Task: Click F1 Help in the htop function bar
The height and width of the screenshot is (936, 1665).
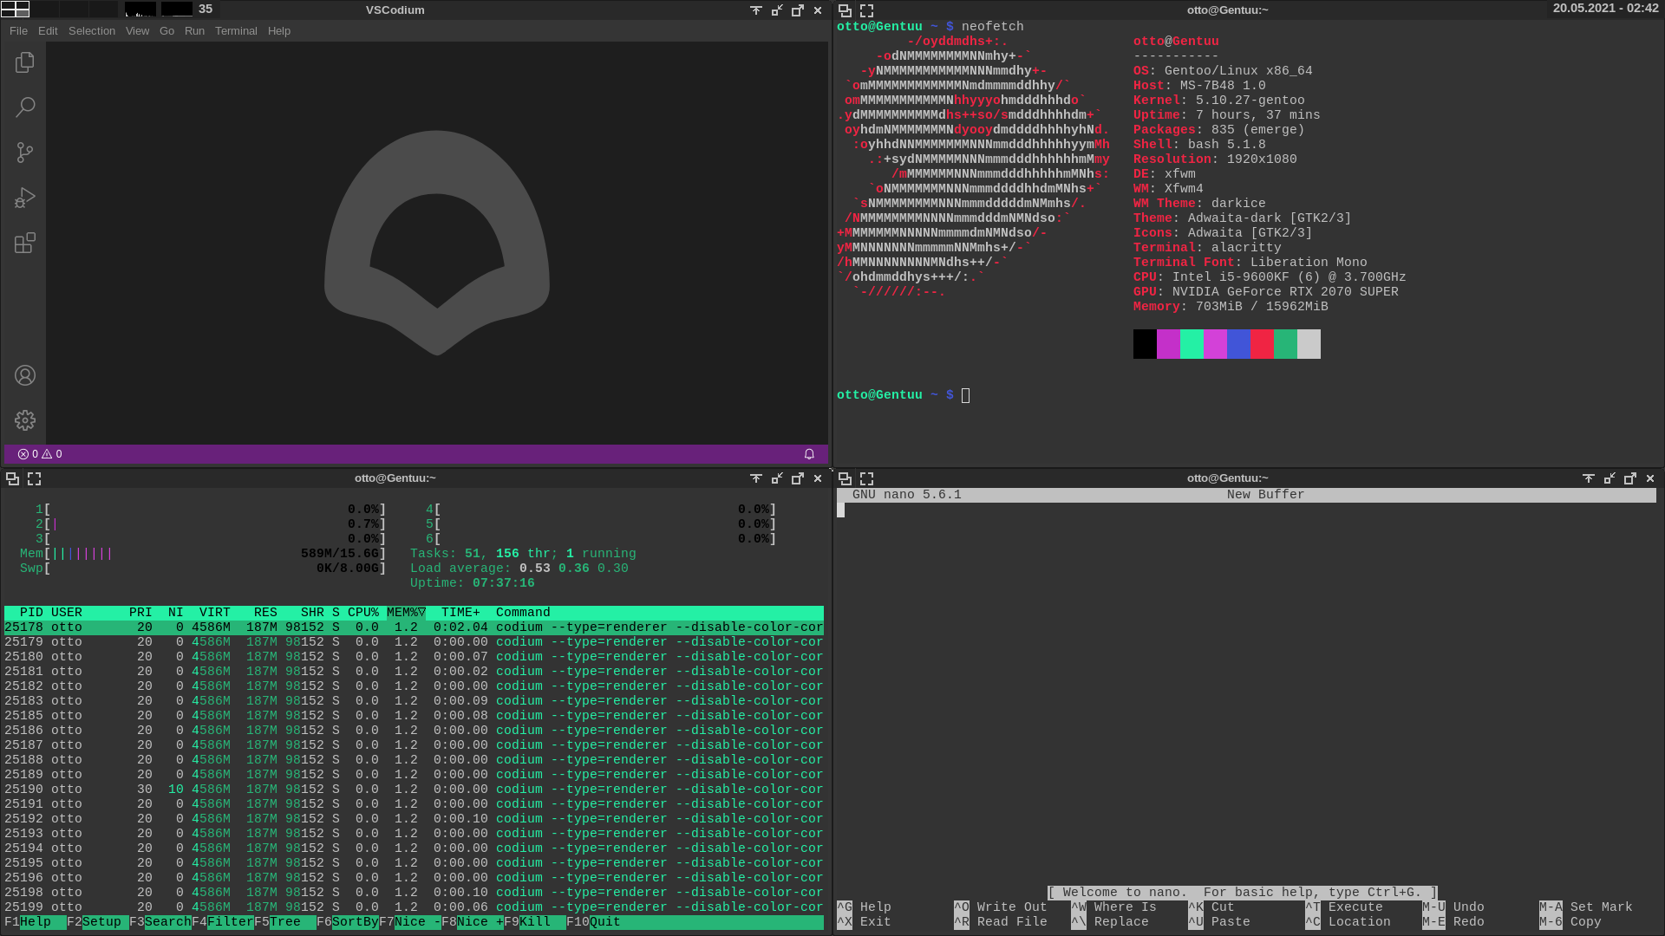Action: point(36,922)
